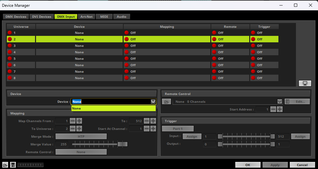Screen dimensions: 318x169
Task: Click the Cancel button
Action: 302,165
